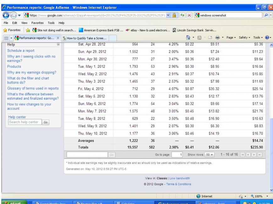Open 'Glossary of terms used in reports' link
The width and height of the screenshot is (273, 204).
[33, 88]
